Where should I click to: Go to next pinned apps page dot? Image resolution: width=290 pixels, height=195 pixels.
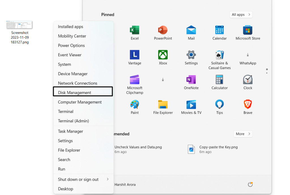(267, 73)
